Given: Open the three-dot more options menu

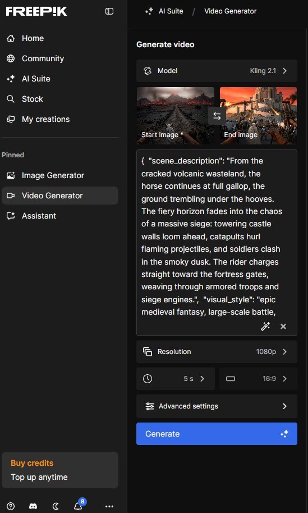Looking at the screenshot, I should tap(109, 506).
